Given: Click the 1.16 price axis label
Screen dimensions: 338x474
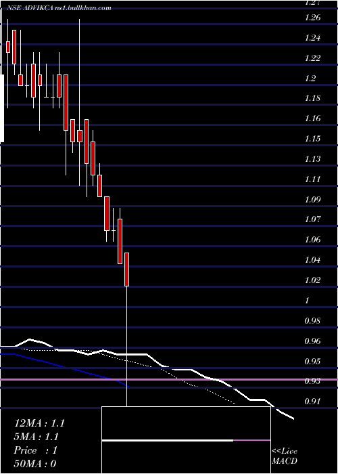Looking at the screenshot, I should (312, 118).
